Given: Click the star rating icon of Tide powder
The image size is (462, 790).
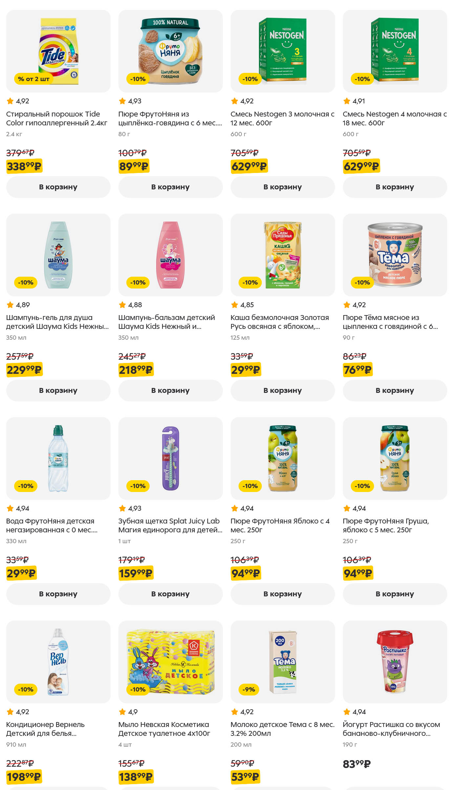Looking at the screenshot, I should (10, 101).
